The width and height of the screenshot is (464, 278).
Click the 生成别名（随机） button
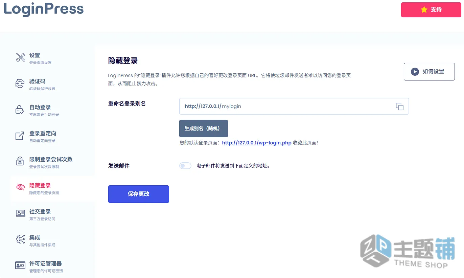[x=204, y=129]
